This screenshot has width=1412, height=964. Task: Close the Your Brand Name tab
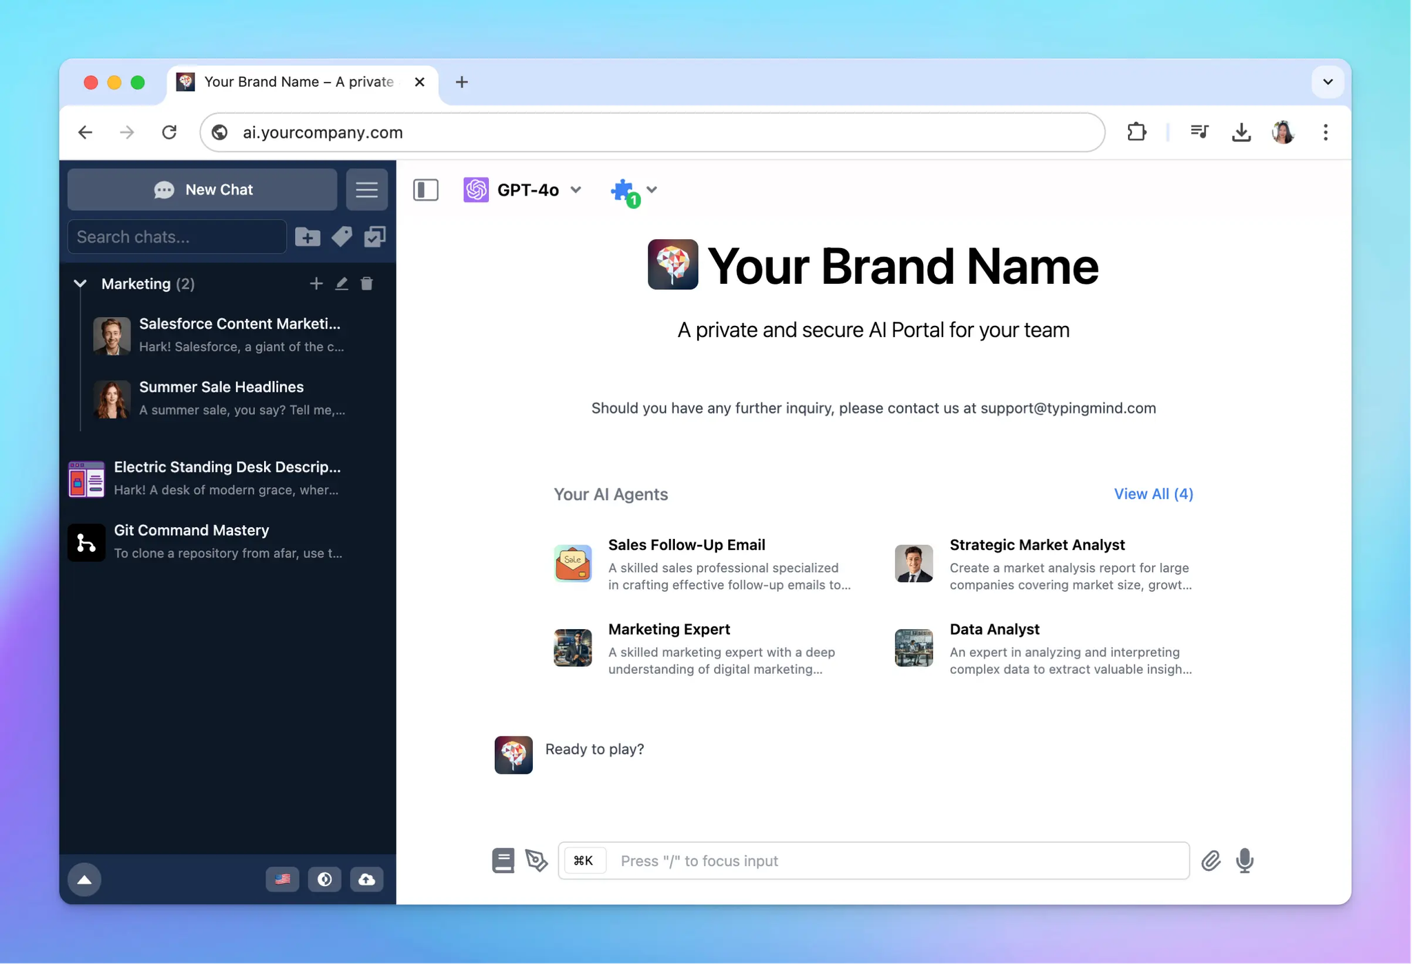click(419, 82)
